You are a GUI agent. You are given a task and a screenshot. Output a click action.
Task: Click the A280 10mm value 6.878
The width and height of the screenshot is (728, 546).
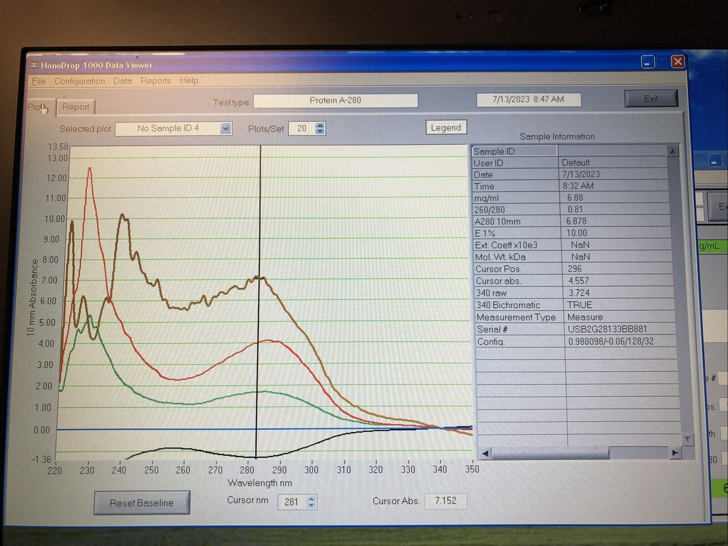[576, 221]
